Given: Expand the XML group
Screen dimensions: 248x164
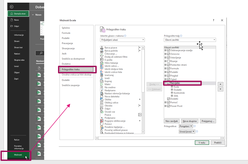Looking at the screenshot, I should (x=172, y=96).
